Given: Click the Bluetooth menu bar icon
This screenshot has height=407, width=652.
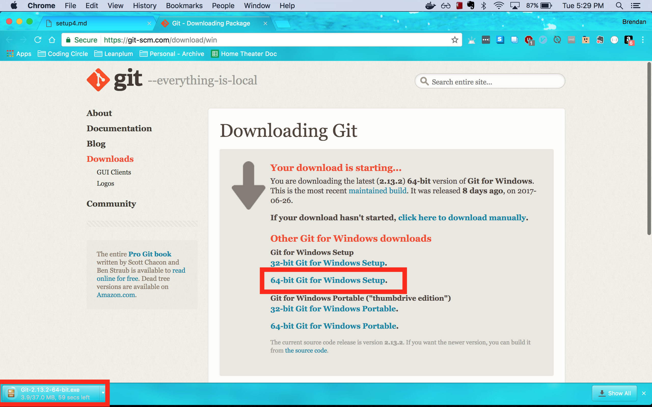Looking at the screenshot, I should pyautogui.click(x=484, y=6).
